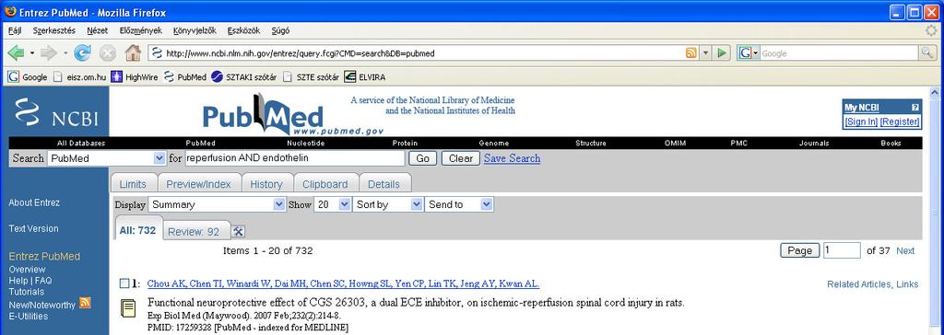Open the Súgó menu

[x=280, y=30]
